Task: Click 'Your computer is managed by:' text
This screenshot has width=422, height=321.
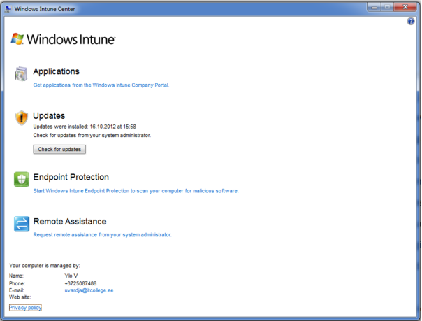Action: [45, 266]
